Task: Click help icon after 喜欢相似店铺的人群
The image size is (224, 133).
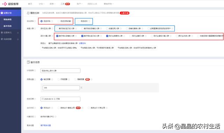Action: tap(76, 36)
